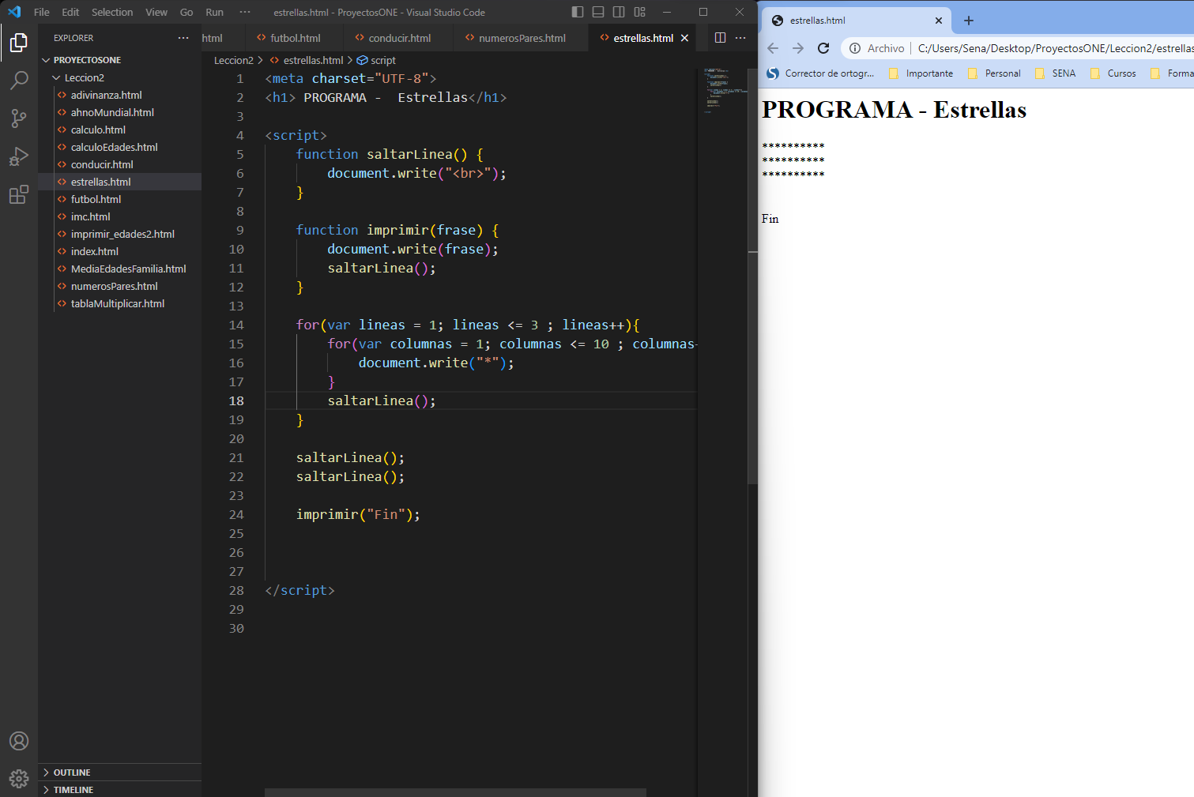Open editor More Actions ellipsis
Viewport: 1194px width, 797px height.
coord(740,38)
